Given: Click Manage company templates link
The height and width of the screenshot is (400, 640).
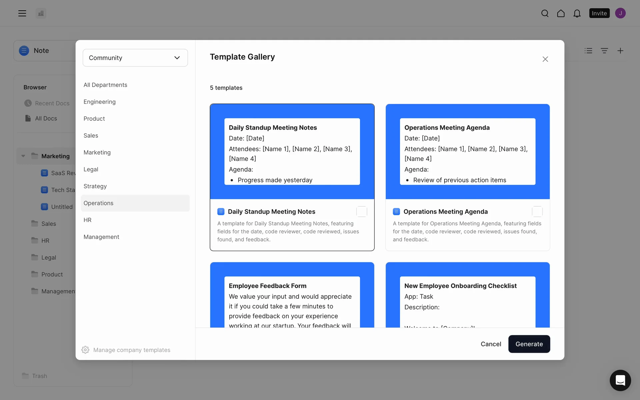Looking at the screenshot, I should tap(132, 350).
